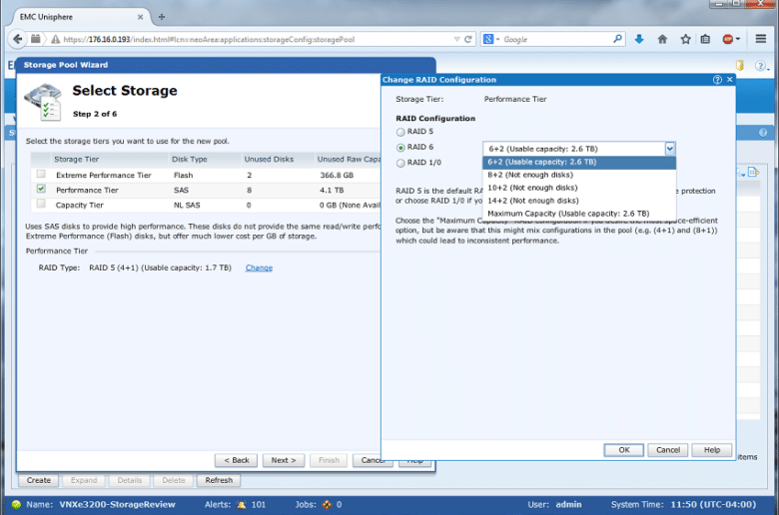Open the downloads arrow icon
779x515 pixels.
(x=639, y=39)
